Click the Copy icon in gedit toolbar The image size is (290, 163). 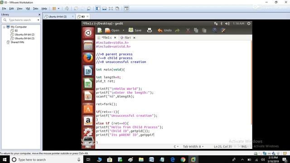pos(196,30)
